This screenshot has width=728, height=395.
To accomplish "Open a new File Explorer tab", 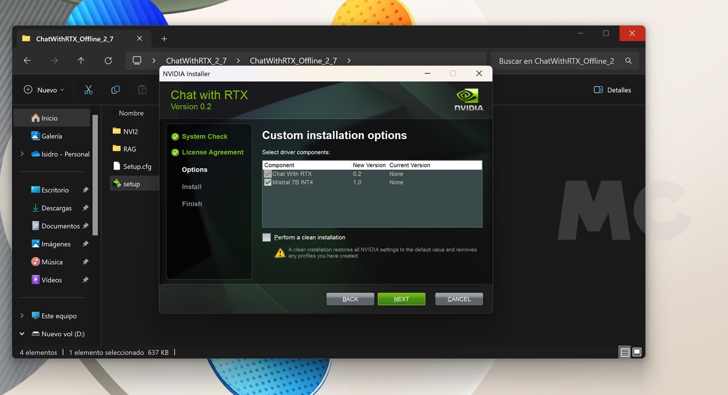I will coord(164,39).
